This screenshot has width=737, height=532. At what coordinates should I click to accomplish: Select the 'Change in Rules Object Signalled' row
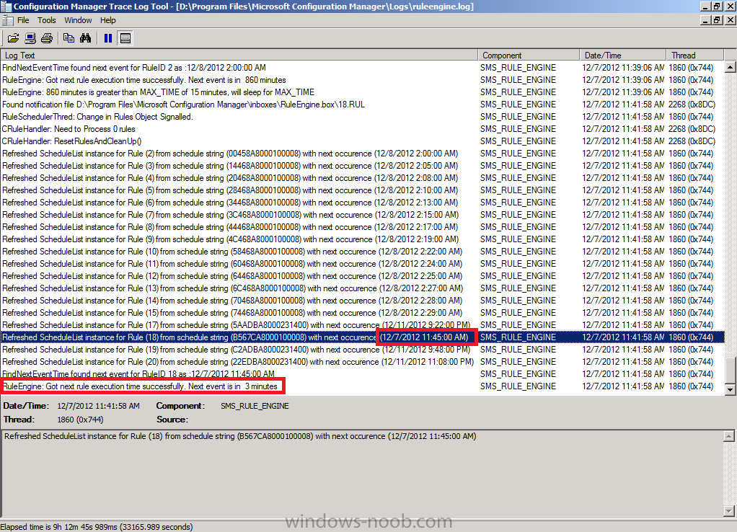(363, 117)
